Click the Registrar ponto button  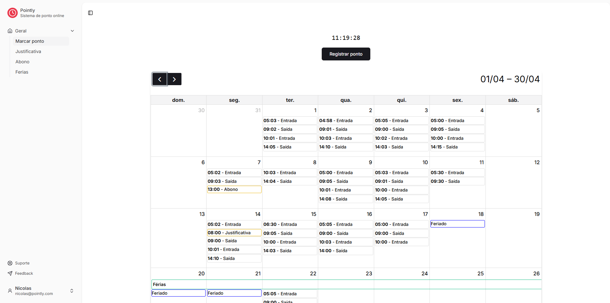[346, 54]
